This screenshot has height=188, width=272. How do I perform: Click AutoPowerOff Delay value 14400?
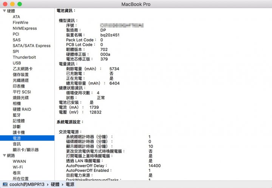coord(155,166)
